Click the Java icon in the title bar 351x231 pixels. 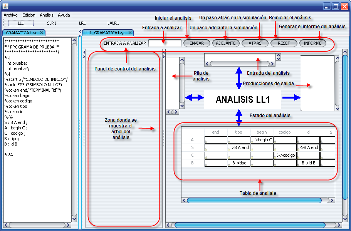point(5,7)
